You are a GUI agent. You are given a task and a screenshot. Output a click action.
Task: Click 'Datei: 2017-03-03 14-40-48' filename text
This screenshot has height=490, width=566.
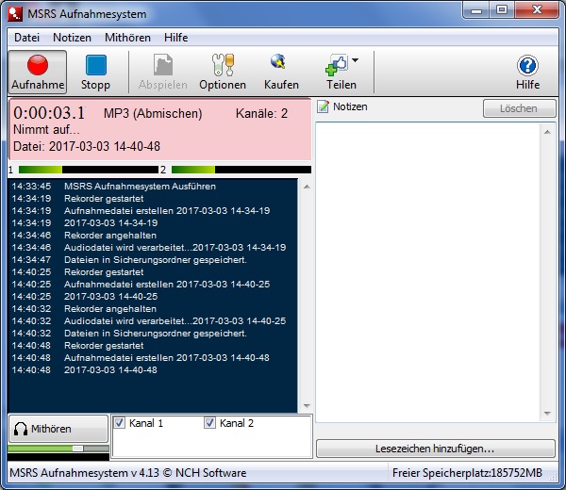point(87,146)
